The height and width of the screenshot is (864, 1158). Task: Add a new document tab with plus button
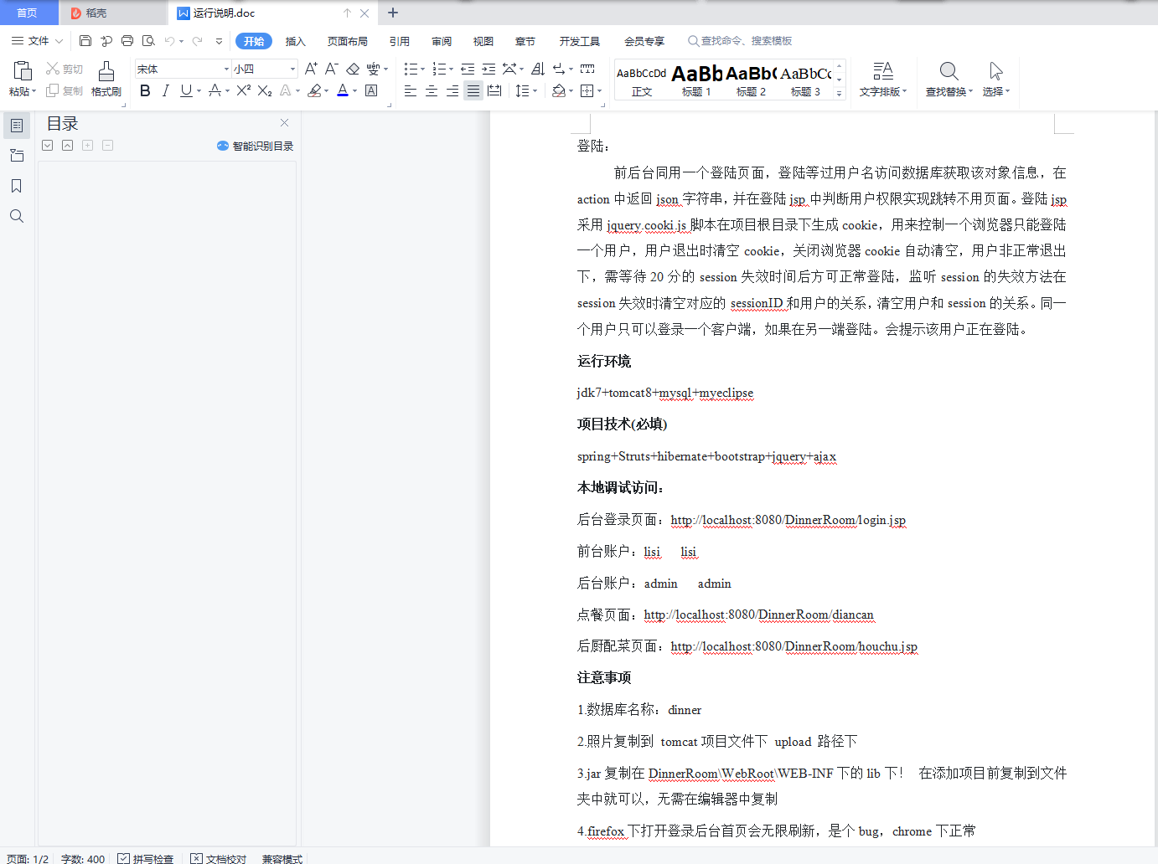coord(393,13)
